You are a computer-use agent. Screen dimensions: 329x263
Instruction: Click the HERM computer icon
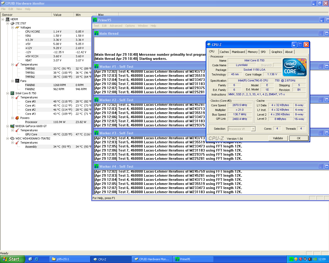[8, 19]
